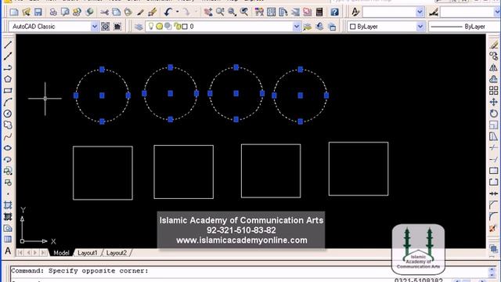This screenshot has width=501, height=282.
Task: Switch to the Layout2 tab
Action: coord(117,253)
